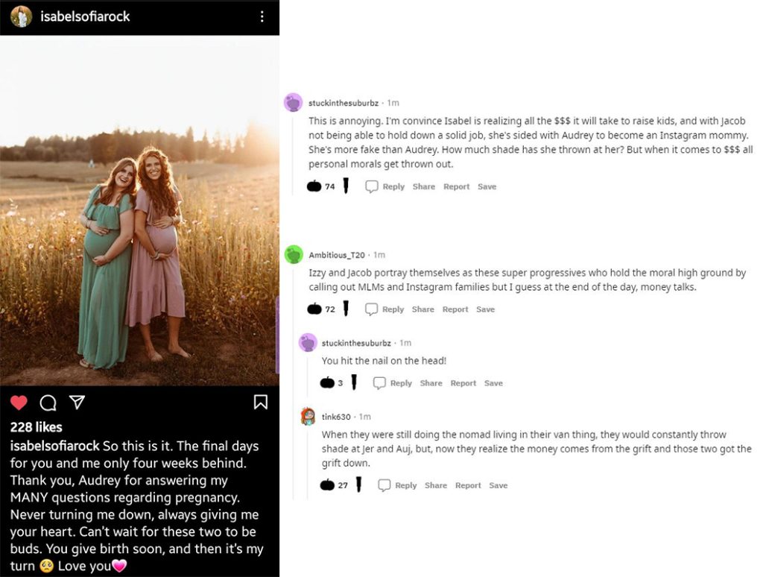Open the isabelsofiarock profile picture

point(21,16)
